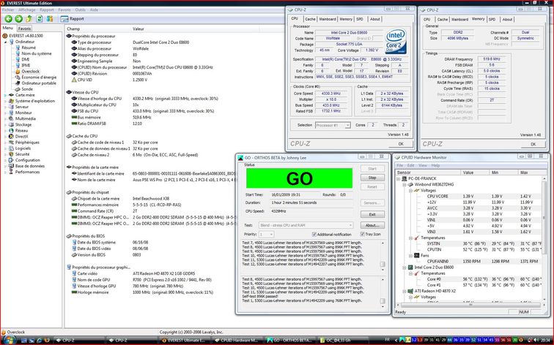Viewport: 554px width, 345px height.
Task: Open the Test dropdown in Orthos
Action: coord(306,225)
